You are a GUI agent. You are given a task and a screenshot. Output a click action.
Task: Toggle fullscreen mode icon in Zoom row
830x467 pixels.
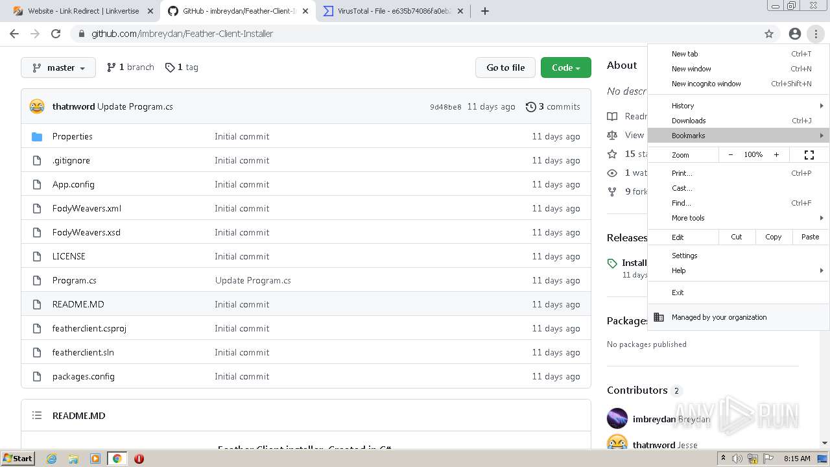809,154
